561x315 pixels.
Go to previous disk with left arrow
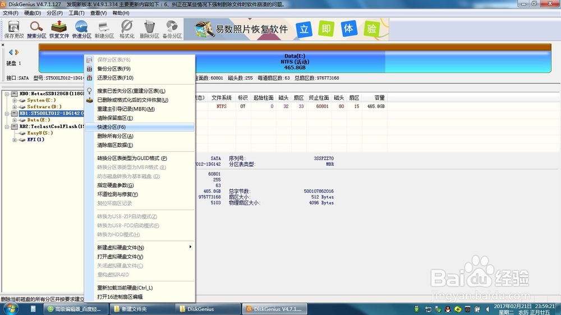tap(10, 52)
